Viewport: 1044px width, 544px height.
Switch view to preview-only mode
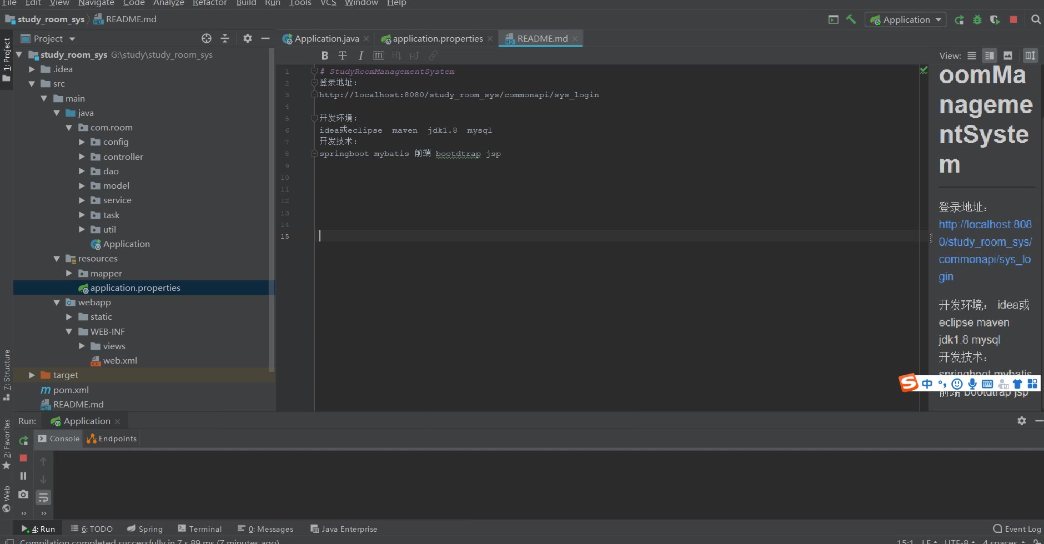(x=1008, y=56)
